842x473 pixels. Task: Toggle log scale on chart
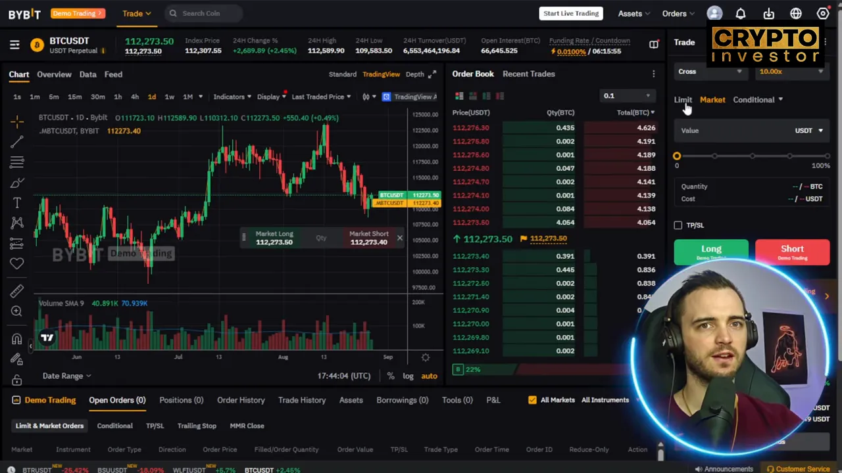point(408,376)
